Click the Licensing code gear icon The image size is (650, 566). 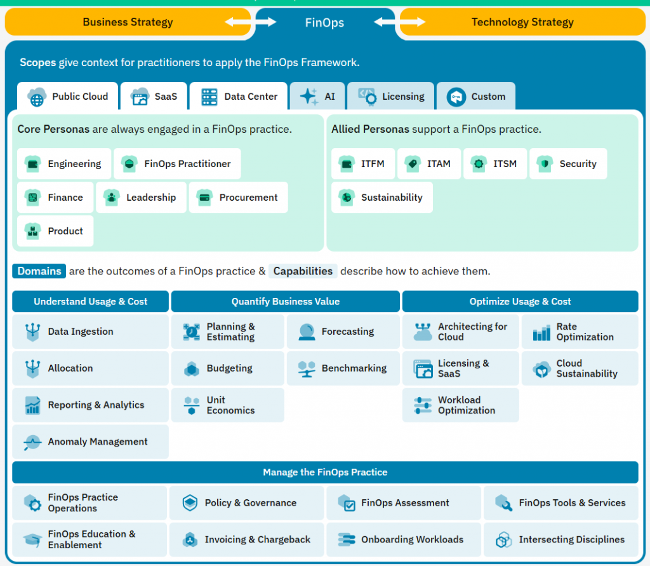(368, 97)
